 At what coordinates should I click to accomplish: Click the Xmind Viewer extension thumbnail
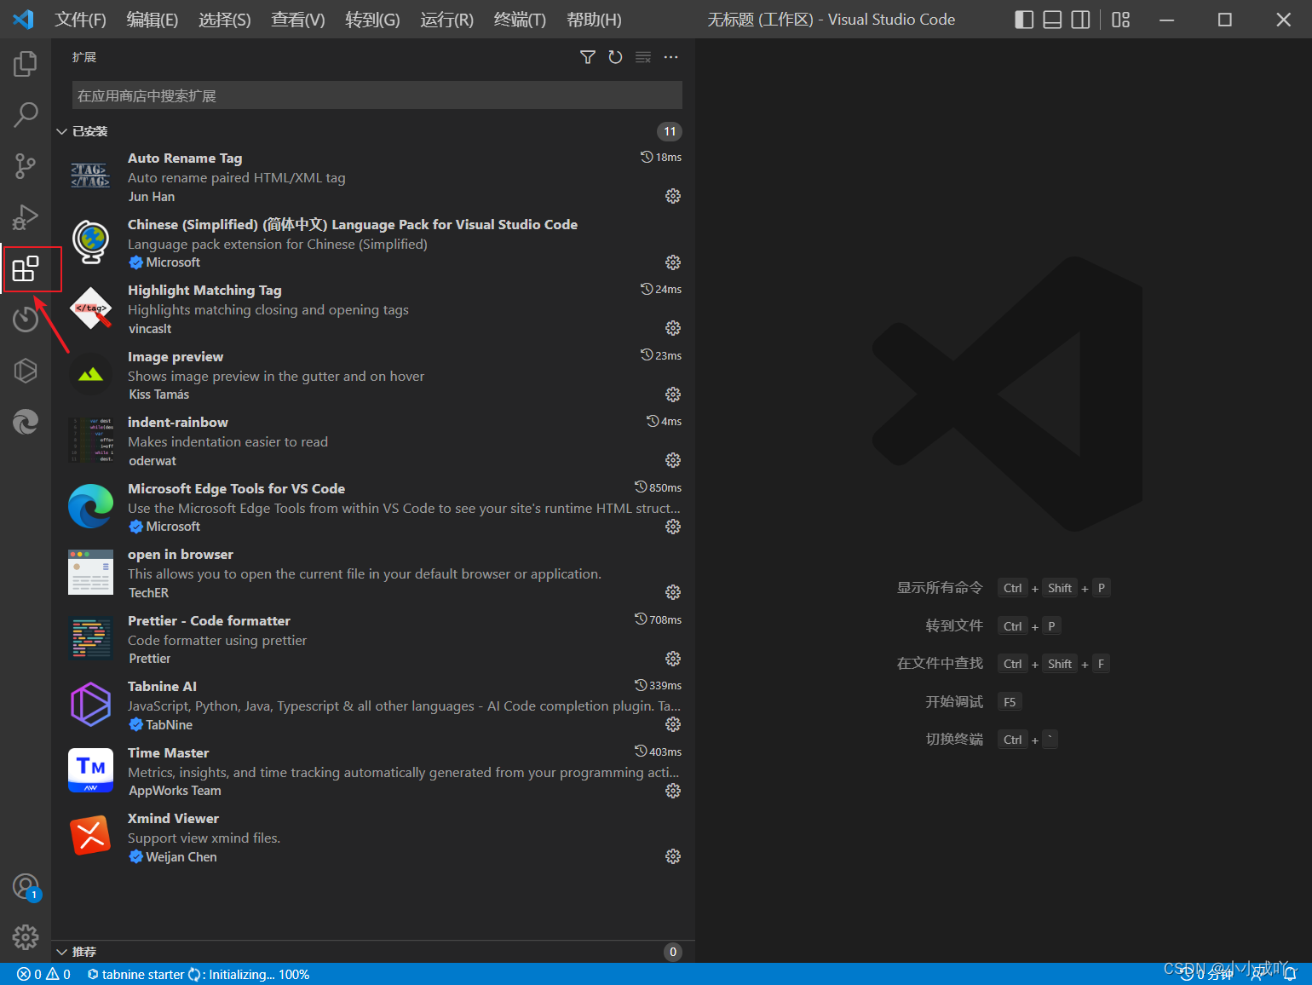click(x=90, y=835)
